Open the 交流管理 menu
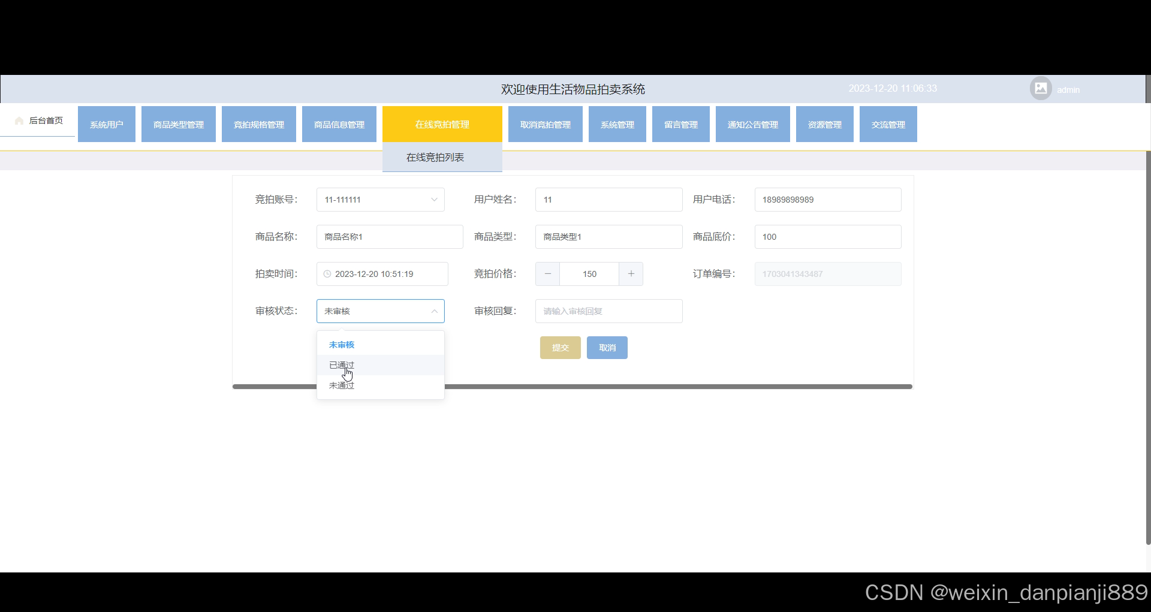Screen dimensions: 1151x612 [888, 124]
